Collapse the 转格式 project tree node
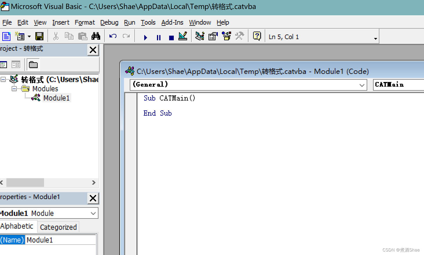This screenshot has height=255, width=424. pos(3,79)
